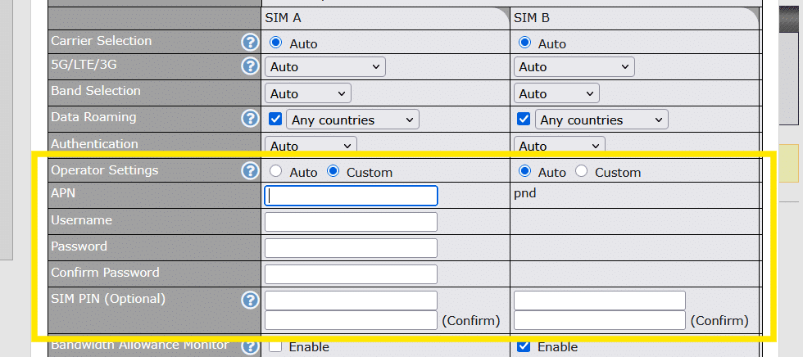Click SIM A's SIM PIN Confirm field
This screenshot has height=357, width=803.
tap(351, 320)
